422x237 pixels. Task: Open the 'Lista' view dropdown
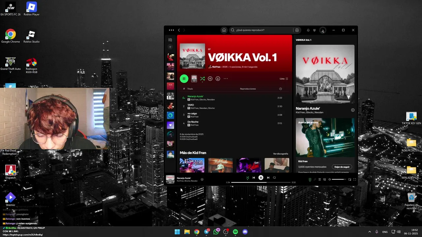(x=284, y=79)
